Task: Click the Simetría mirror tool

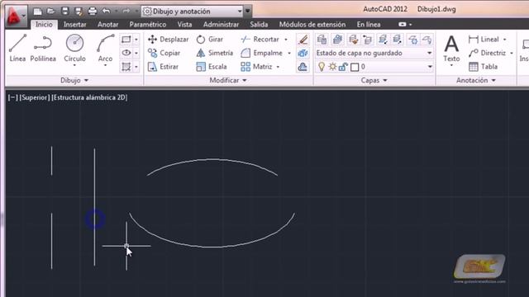Action: click(215, 53)
